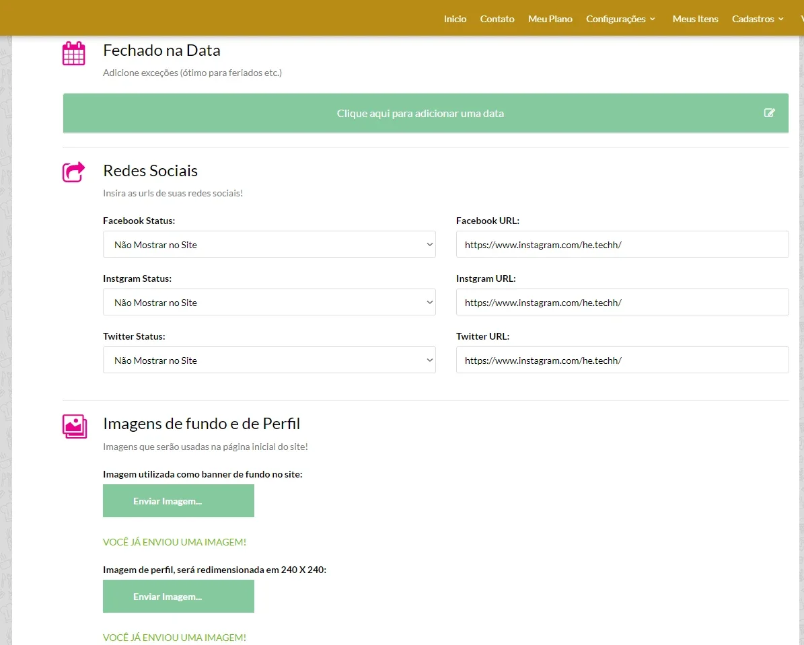Image resolution: width=804 pixels, height=645 pixels.
Task: Focus the Twitter URL input field
Action: coord(622,360)
